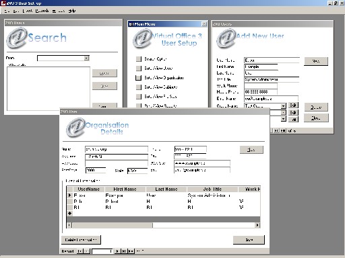
Task: Click right scroll arrow of employees grid
Action: 257,225
